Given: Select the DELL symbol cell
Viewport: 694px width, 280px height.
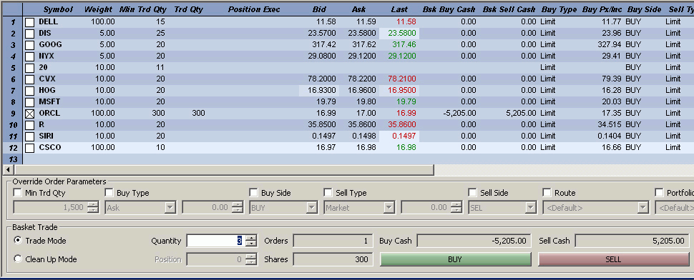Looking at the screenshot, I should (48, 21).
